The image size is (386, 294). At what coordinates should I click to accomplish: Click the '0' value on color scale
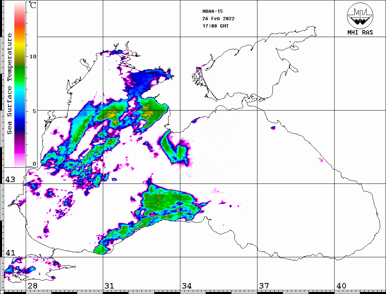[x=34, y=164]
